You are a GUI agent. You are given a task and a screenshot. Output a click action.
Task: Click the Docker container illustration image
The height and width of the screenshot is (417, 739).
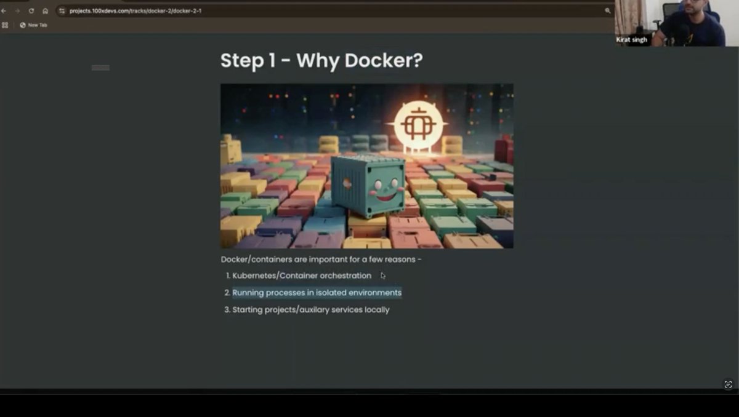[x=367, y=166]
